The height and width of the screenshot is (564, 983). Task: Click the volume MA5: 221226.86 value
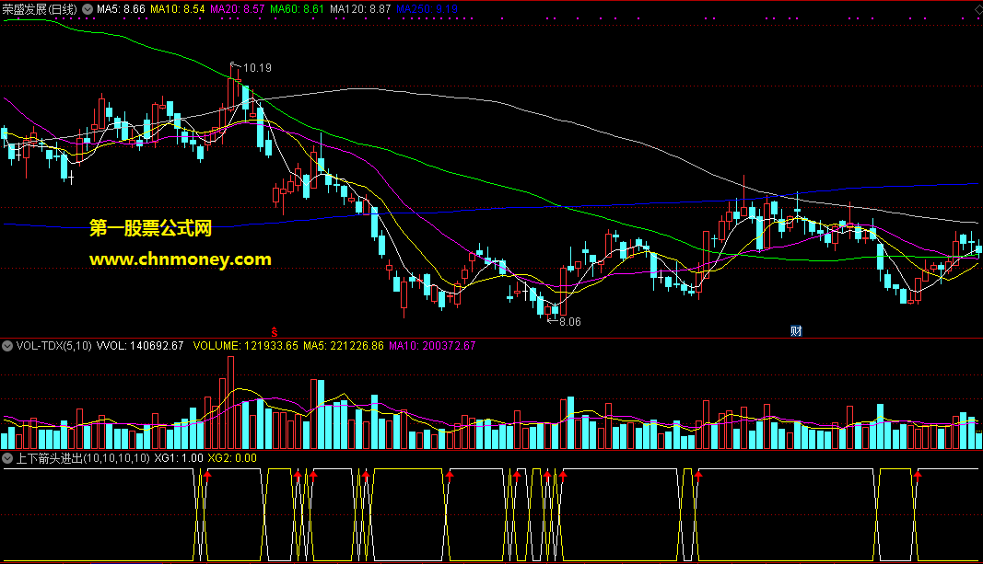click(344, 346)
